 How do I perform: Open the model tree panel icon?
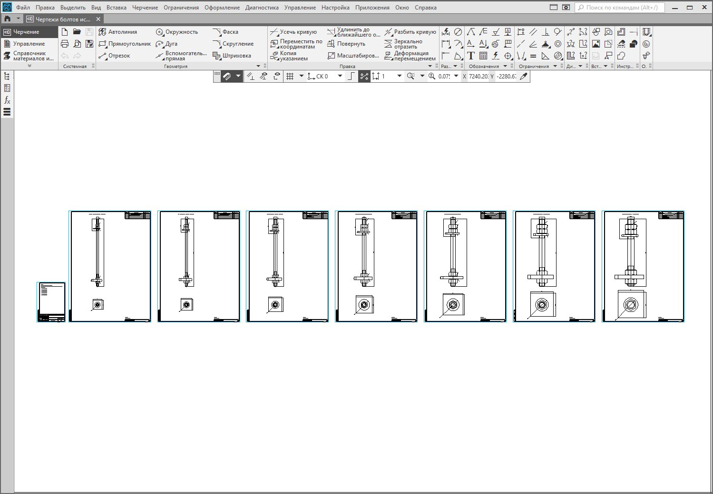[x=7, y=76]
